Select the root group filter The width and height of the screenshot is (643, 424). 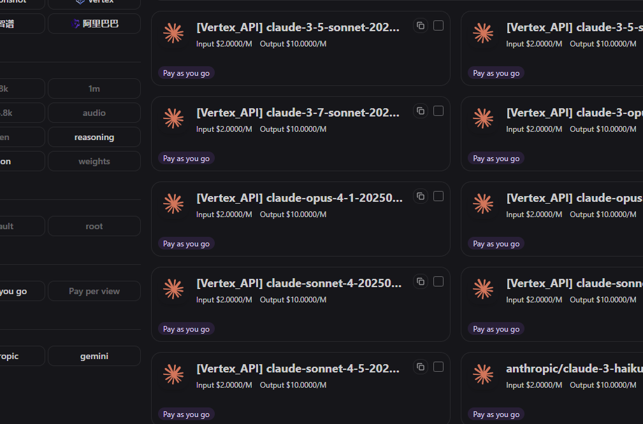(x=94, y=226)
